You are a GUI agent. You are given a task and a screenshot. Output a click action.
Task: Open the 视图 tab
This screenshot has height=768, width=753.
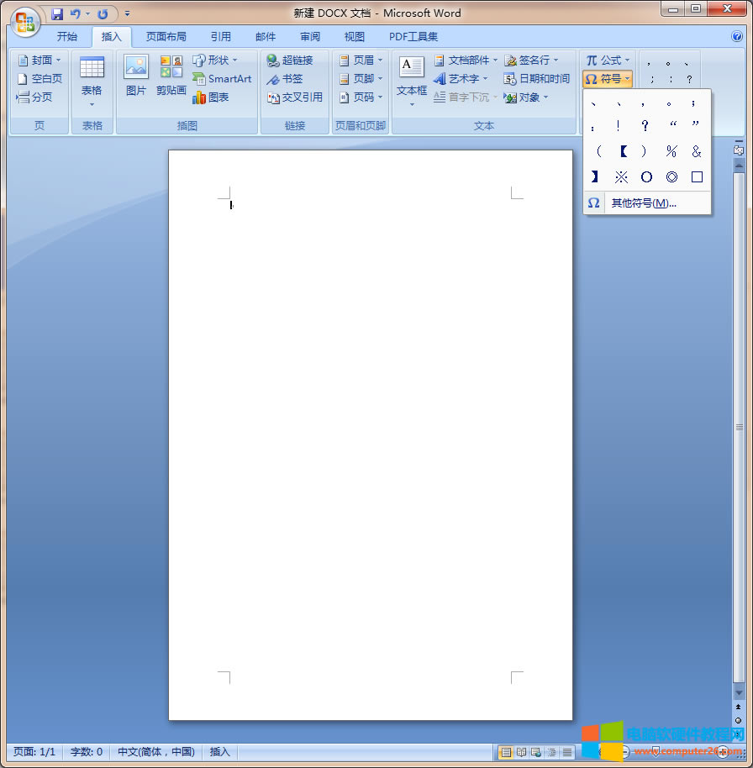tap(354, 37)
